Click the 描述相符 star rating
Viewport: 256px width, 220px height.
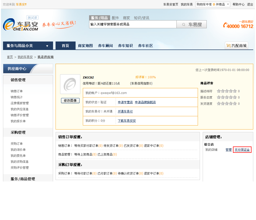(227, 91)
